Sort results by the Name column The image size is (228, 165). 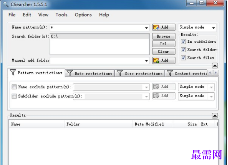pyautogui.click(x=37, y=124)
